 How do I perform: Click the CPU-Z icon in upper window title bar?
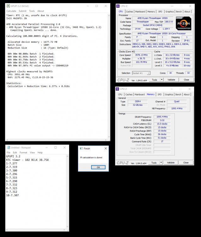(x=118, y=6)
